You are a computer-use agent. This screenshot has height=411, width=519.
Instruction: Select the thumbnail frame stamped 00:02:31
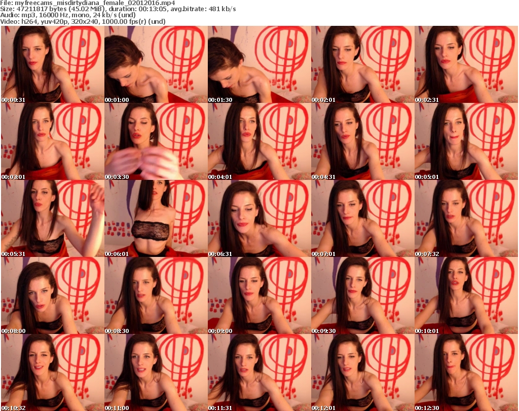[466, 64]
